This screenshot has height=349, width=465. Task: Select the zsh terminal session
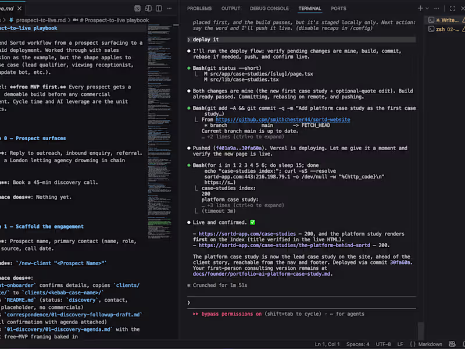point(447,29)
